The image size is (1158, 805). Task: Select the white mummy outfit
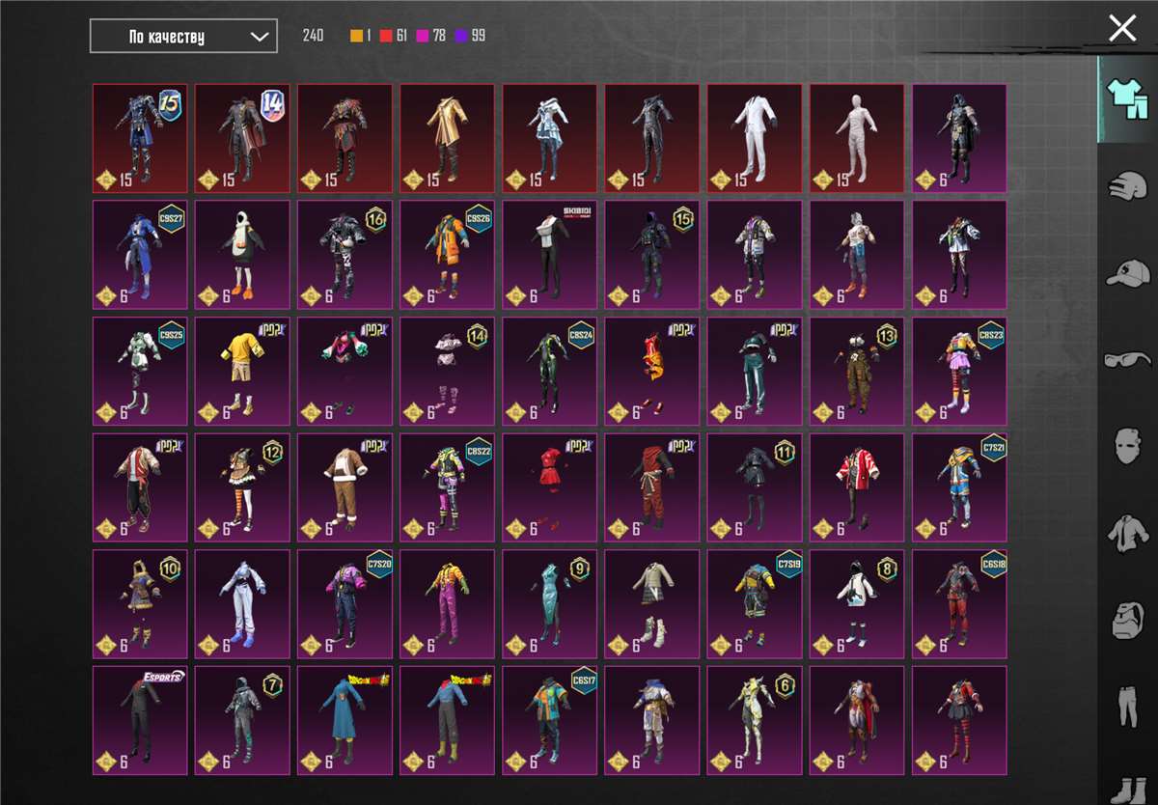pyautogui.click(x=856, y=138)
